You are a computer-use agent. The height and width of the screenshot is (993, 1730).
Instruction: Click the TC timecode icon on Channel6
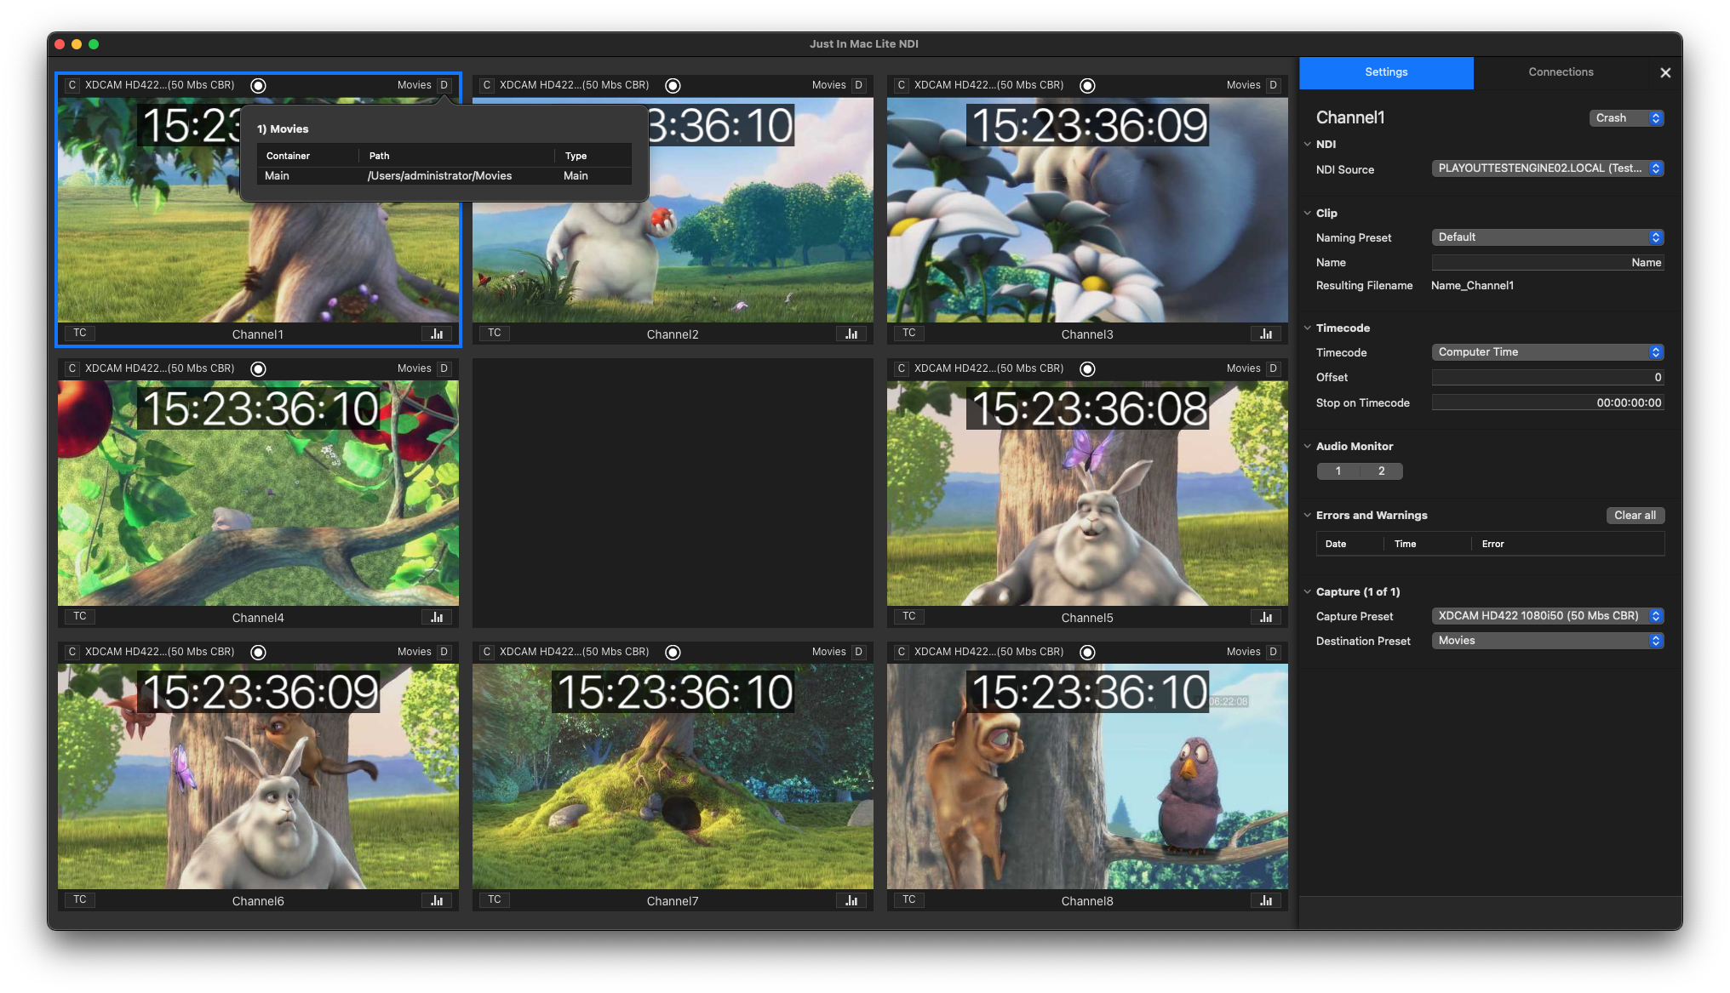click(x=80, y=899)
